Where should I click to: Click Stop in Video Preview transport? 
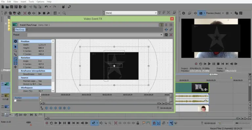[x=218, y=64]
